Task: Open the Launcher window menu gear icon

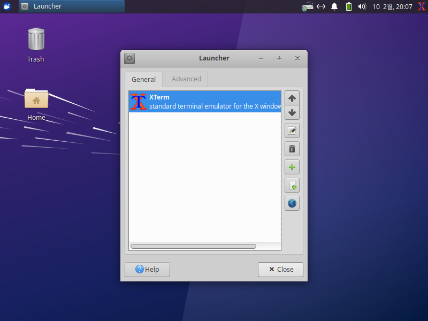Action: (x=129, y=58)
